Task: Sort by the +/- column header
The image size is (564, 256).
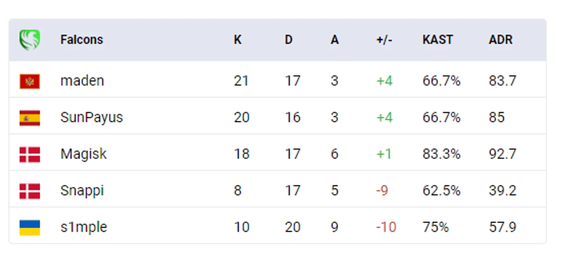Action: [x=384, y=40]
